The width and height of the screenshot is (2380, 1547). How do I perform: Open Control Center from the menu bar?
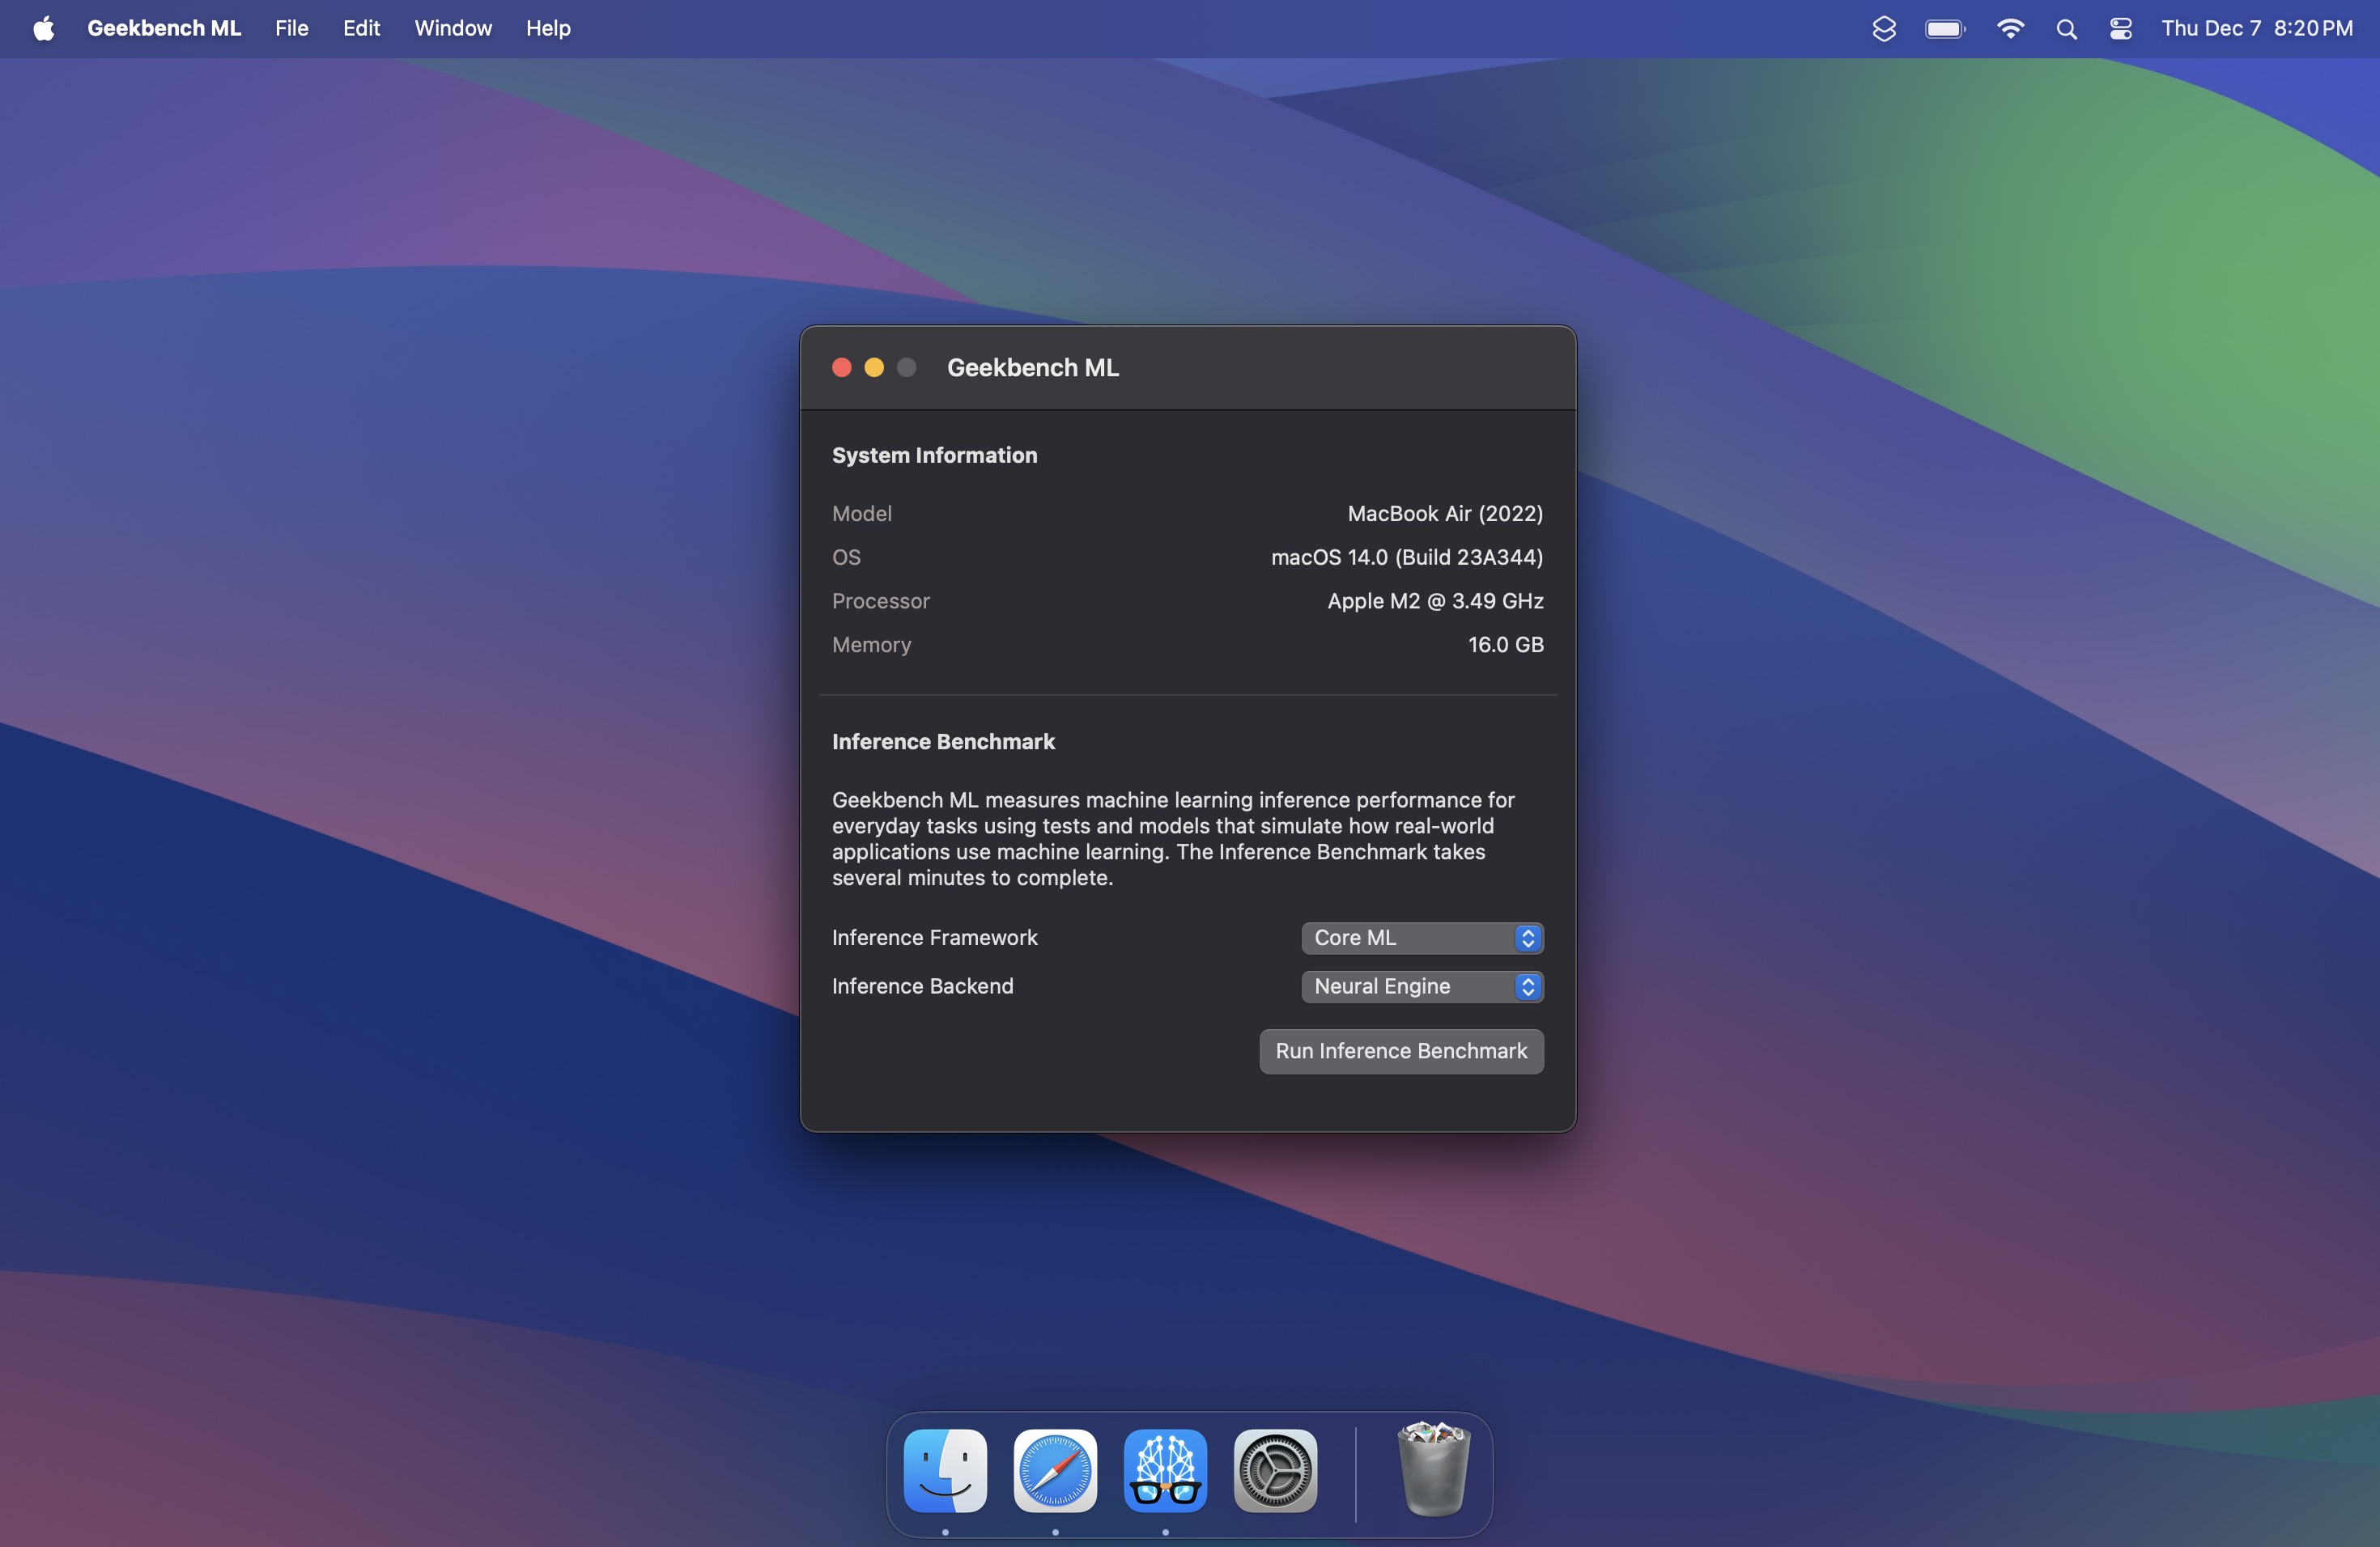pyautogui.click(x=2120, y=28)
